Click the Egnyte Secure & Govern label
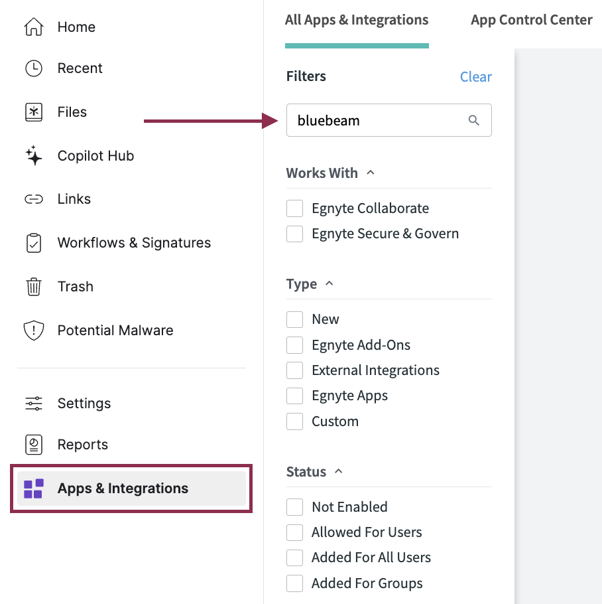 pos(385,234)
